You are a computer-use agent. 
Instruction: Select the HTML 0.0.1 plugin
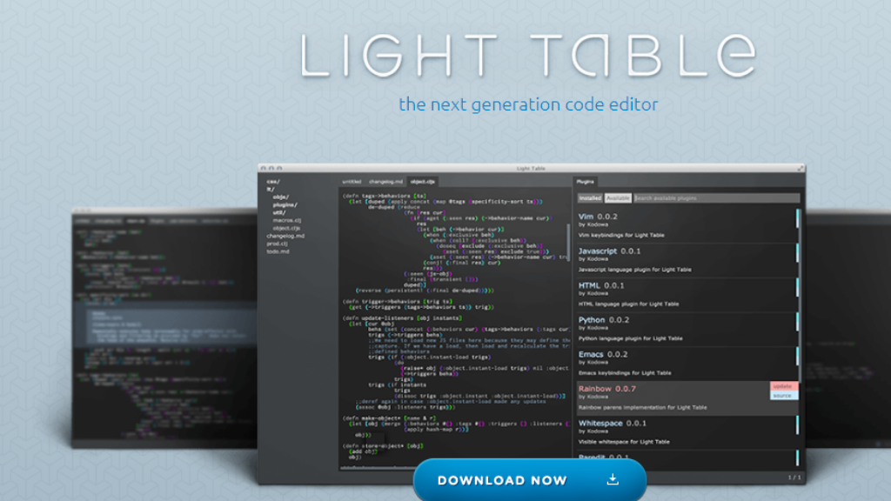687,295
